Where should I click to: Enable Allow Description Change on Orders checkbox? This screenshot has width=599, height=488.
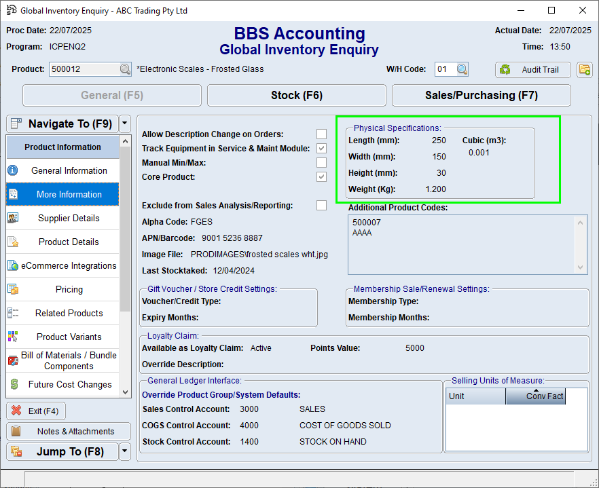321,134
